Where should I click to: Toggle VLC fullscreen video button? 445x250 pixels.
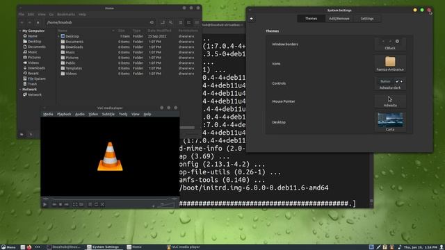pos(75,204)
